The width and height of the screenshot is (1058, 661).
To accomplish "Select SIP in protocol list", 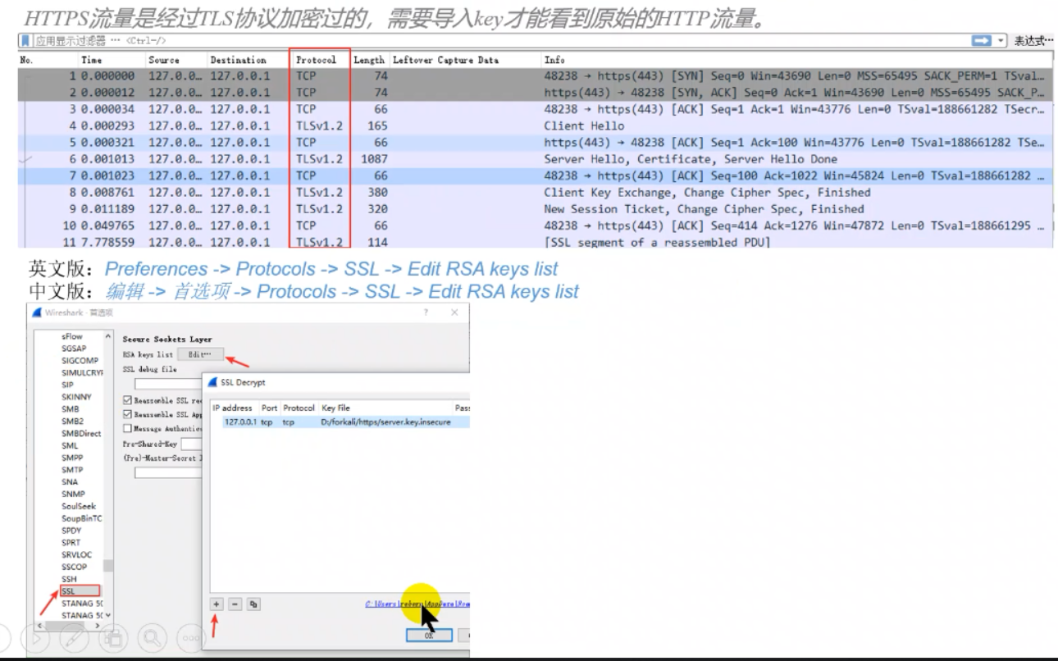I will tap(67, 385).
